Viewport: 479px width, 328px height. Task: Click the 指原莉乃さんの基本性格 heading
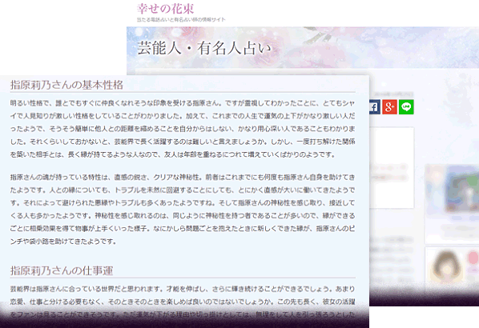pyautogui.click(x=66, y=85)
